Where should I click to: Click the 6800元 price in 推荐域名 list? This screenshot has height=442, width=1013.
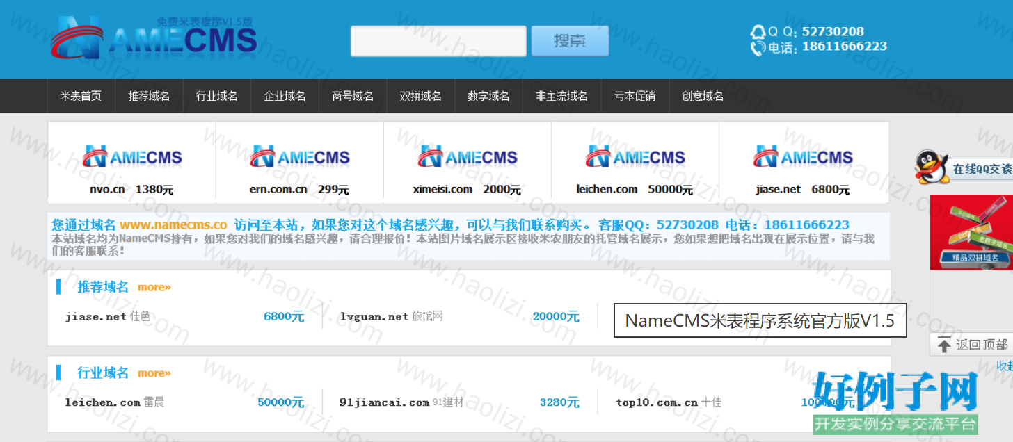284,316
